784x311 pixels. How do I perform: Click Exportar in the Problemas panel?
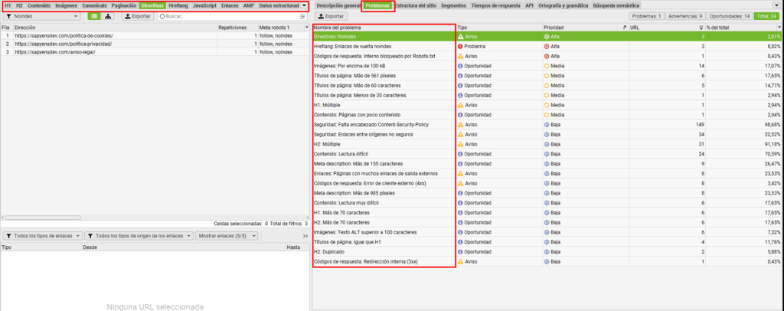331,17
